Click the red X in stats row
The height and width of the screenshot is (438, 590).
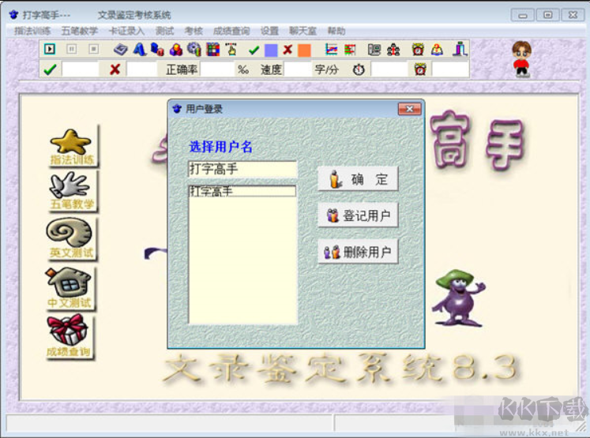pos(115,69)
